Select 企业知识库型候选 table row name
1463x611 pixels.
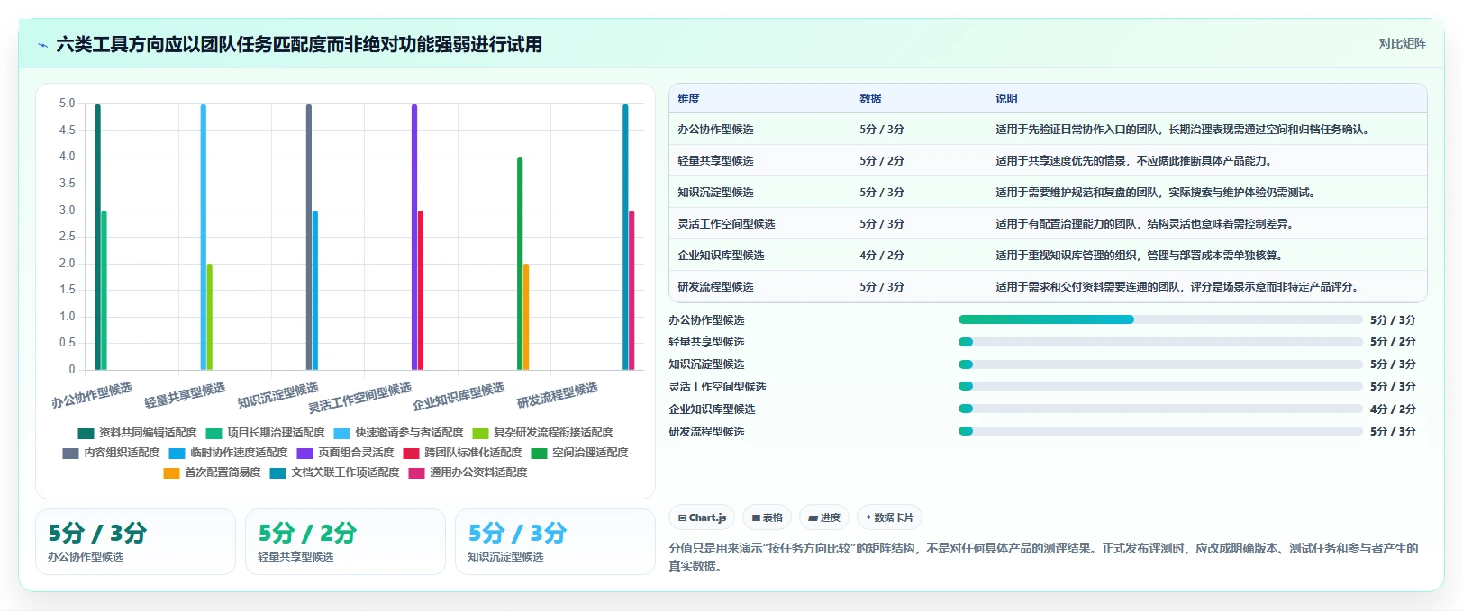coord(721,256)
